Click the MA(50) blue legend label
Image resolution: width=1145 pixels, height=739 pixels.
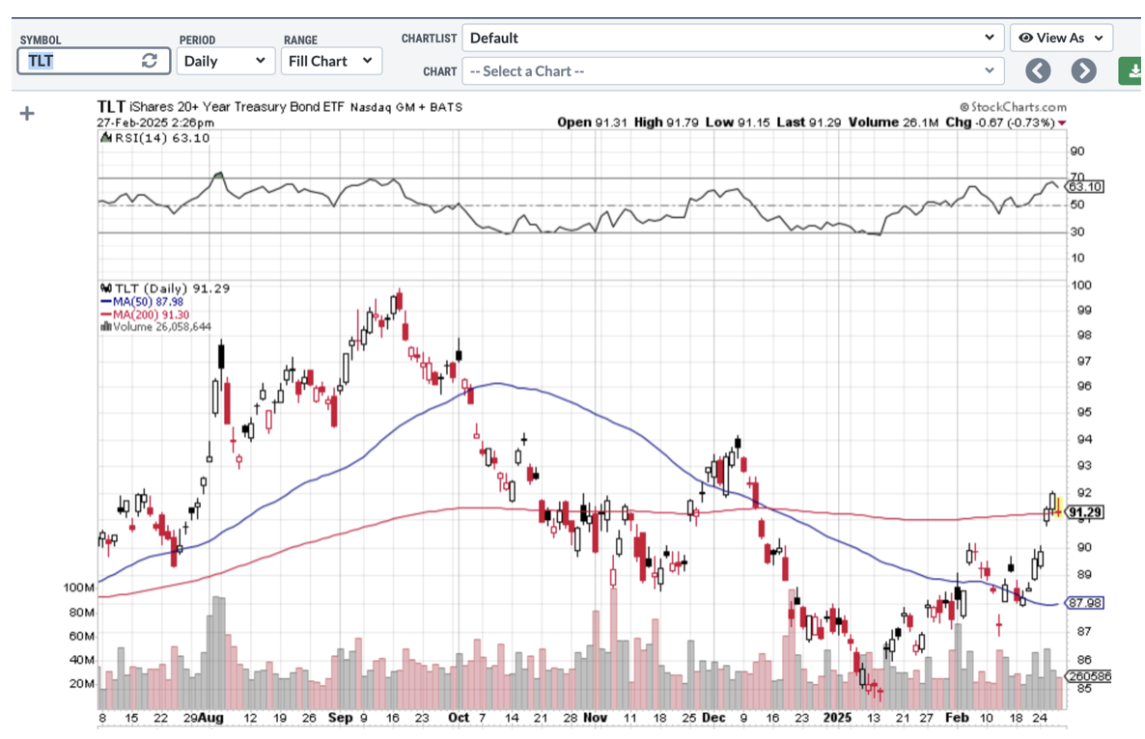(x=140, y=301)
